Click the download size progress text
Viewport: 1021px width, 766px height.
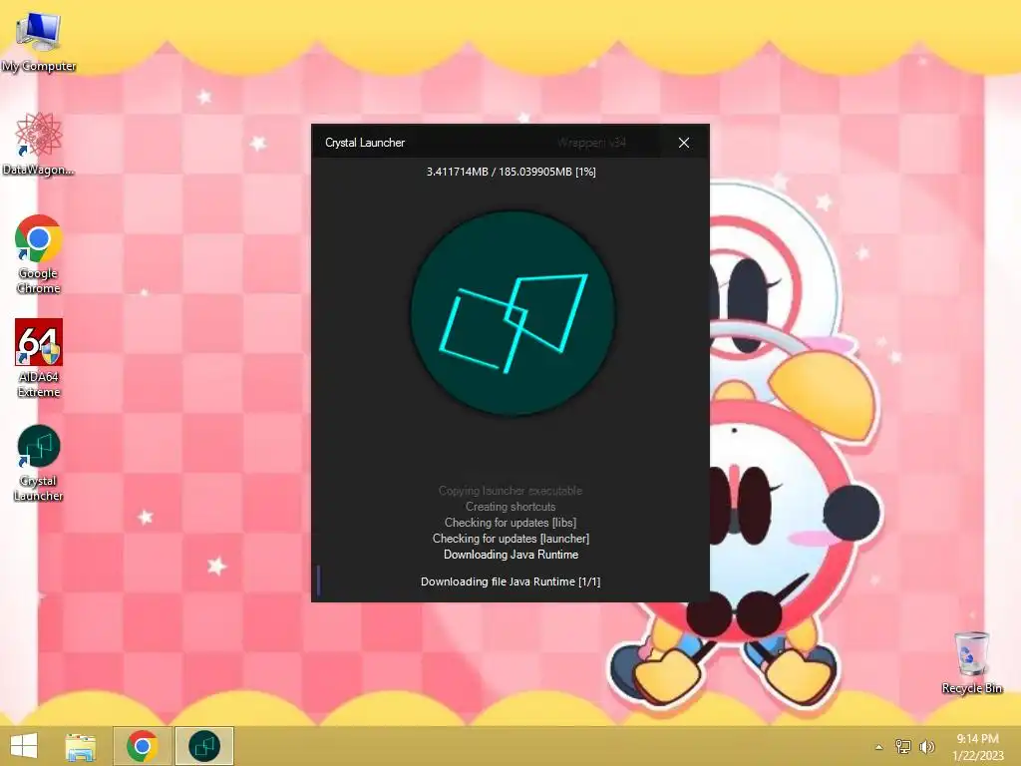click(x=511, y=172)
